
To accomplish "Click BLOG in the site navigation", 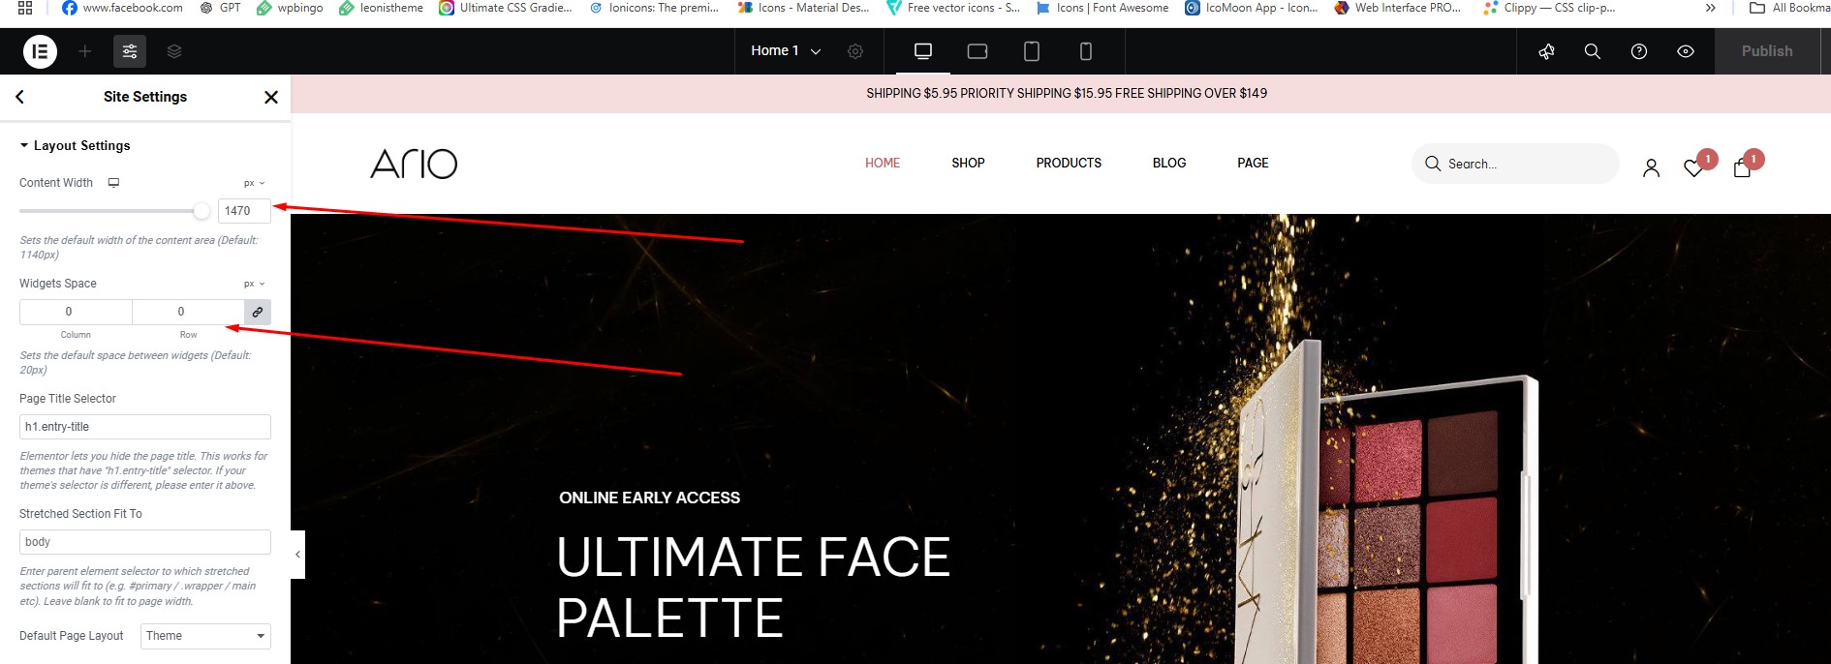I will tap(1169, 163).
